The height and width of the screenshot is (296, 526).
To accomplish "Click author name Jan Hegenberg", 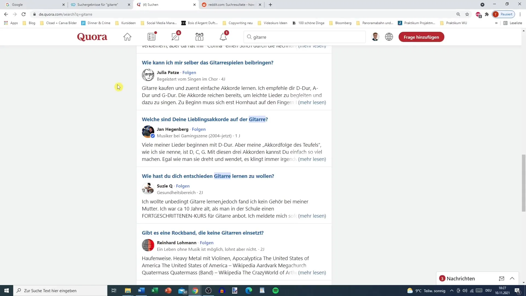I will 173,129.
